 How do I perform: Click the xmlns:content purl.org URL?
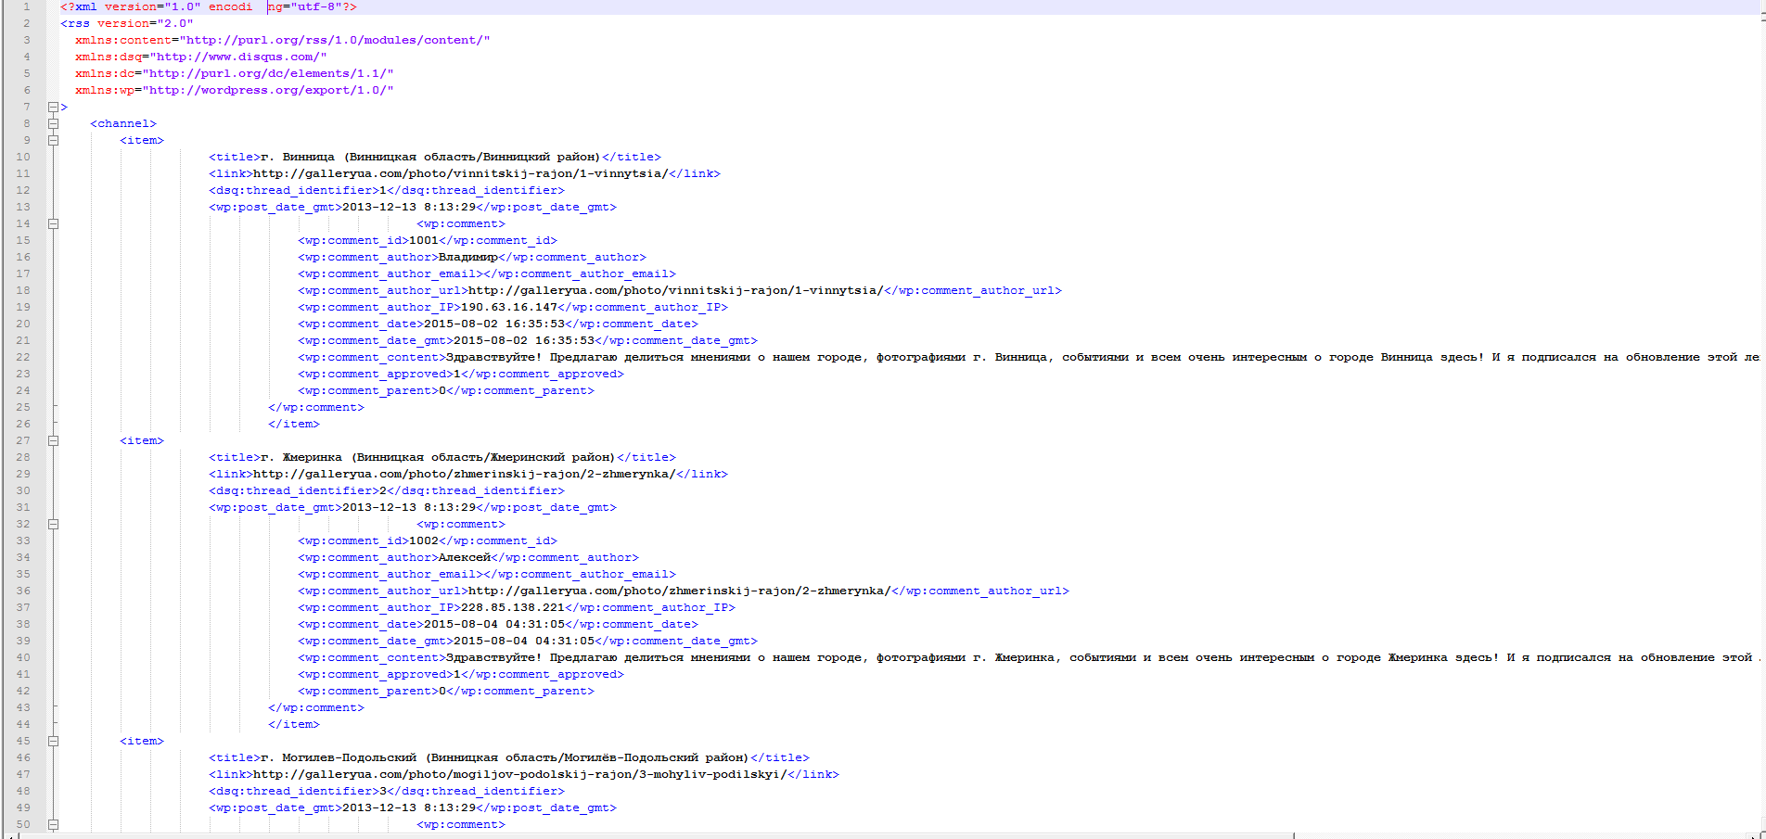click(x=334, y=40)
